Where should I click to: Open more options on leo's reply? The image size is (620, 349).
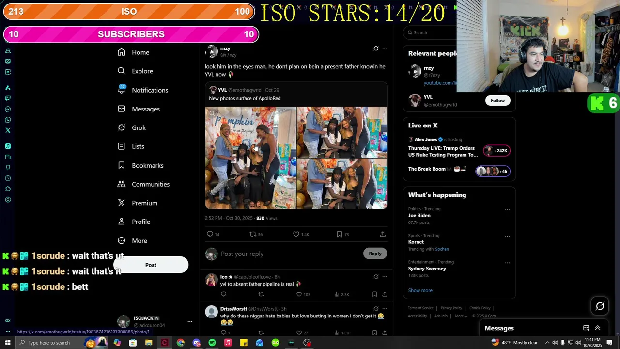[x=385, y=277]
